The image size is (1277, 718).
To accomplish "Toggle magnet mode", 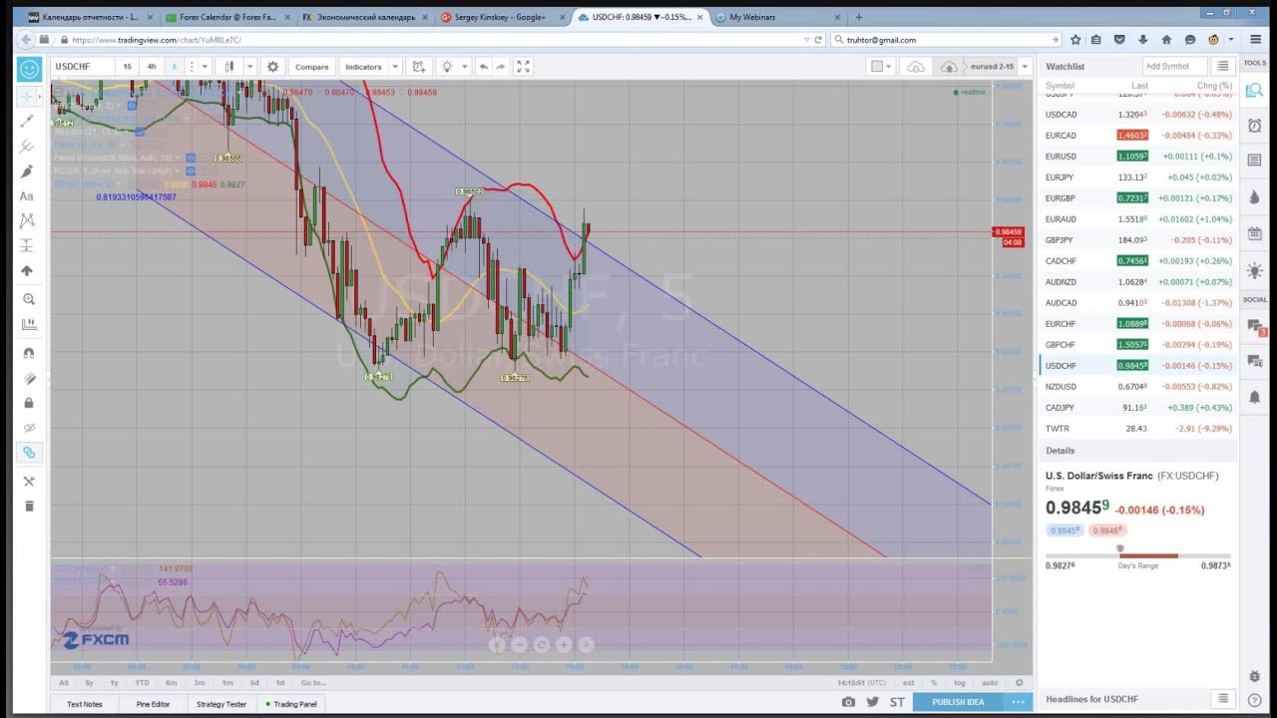I will (28, 353).
